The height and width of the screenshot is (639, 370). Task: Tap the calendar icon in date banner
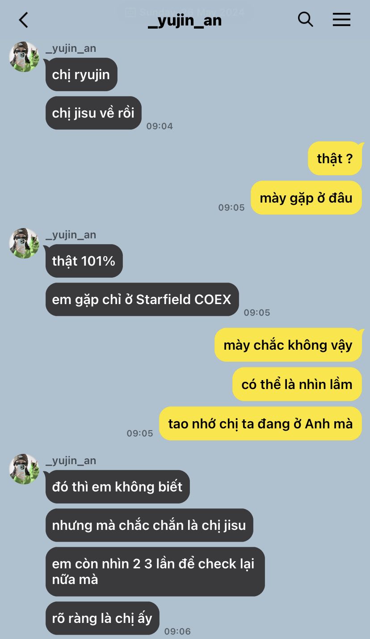[x=130, y=12]
